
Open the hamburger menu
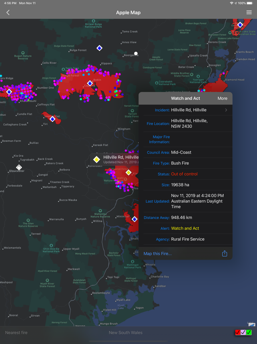click(x=249, y=12)
